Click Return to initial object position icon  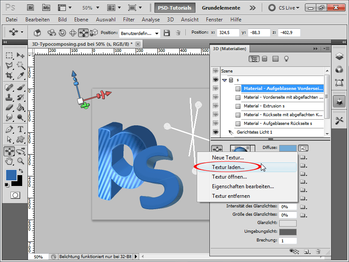37,33
